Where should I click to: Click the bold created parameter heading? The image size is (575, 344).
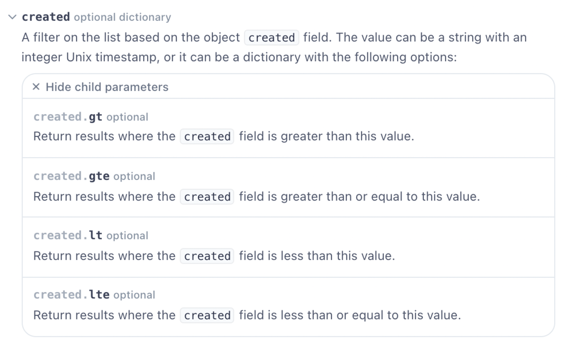pyautogui.click(x=46, y=17)
